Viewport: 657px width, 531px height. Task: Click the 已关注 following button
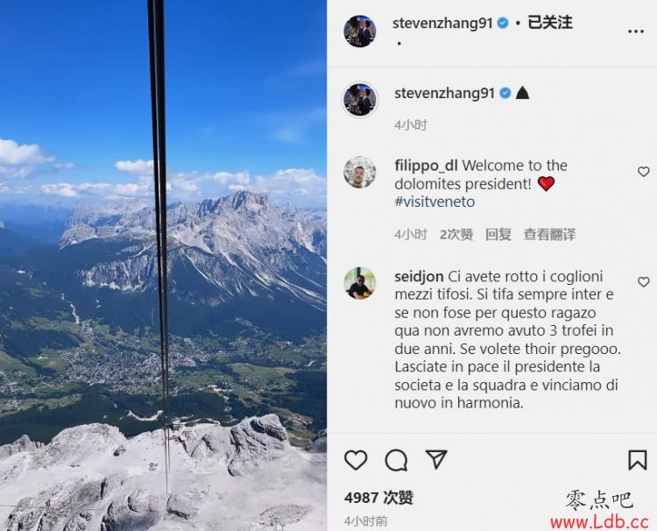coord(550,23)
